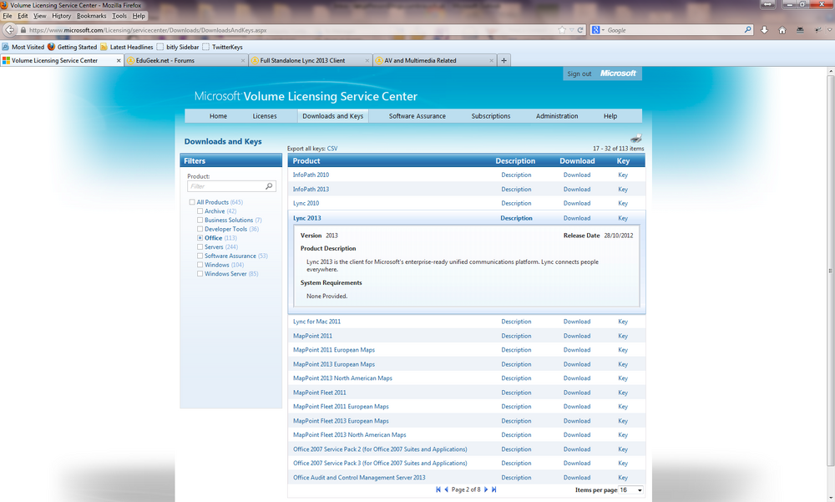The image size is (835, 502).
Task: Go to the next page of results
Action: pyautogui.click(x=486, y=489)
